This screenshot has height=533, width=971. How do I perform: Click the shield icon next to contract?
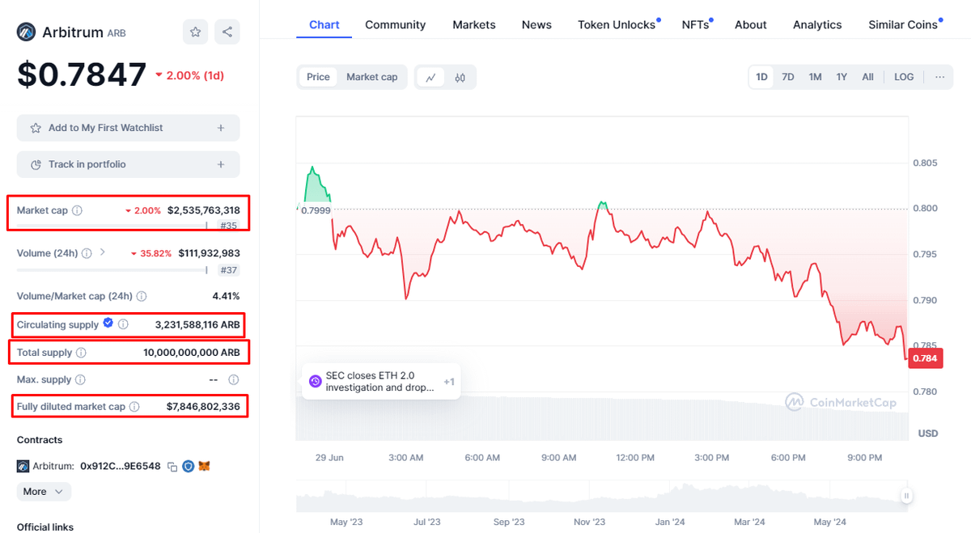tap(189, 467)
